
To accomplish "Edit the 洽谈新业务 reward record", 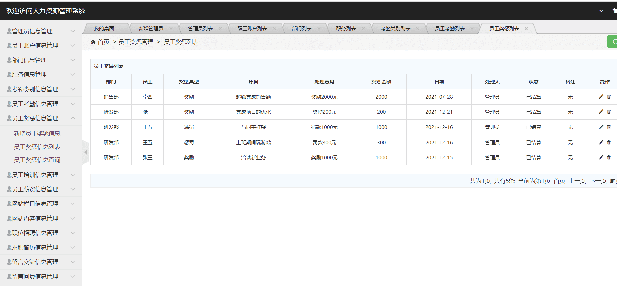I will pyautogui.click(x=601, y=157).
